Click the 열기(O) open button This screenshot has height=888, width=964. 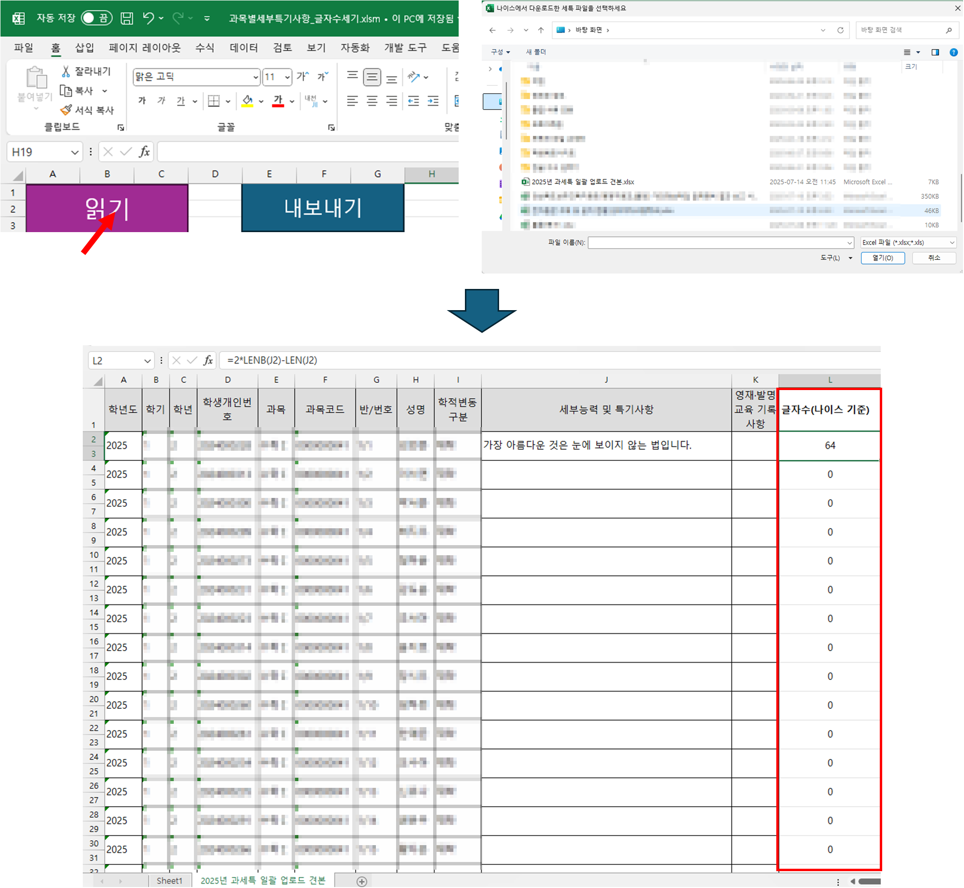coord(883,258)
